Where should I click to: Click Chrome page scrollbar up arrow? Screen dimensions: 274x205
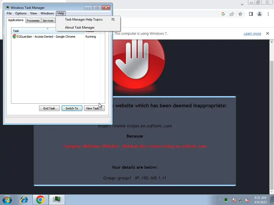[x=272, y=42]
